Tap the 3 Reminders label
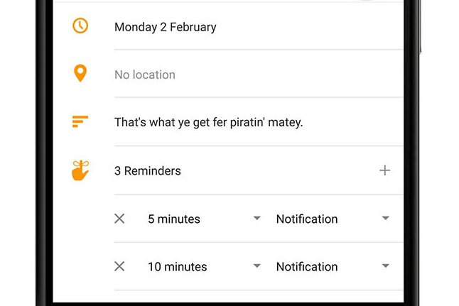The image size is (459, 306). [148, 171]
